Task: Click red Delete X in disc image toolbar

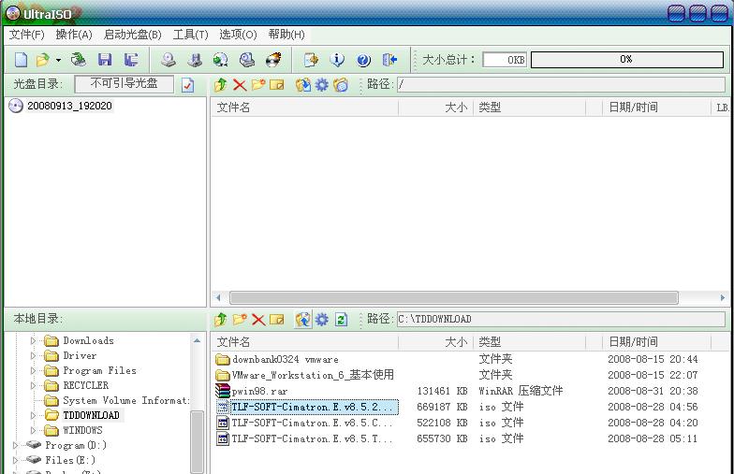Action: tap(240, 84)
